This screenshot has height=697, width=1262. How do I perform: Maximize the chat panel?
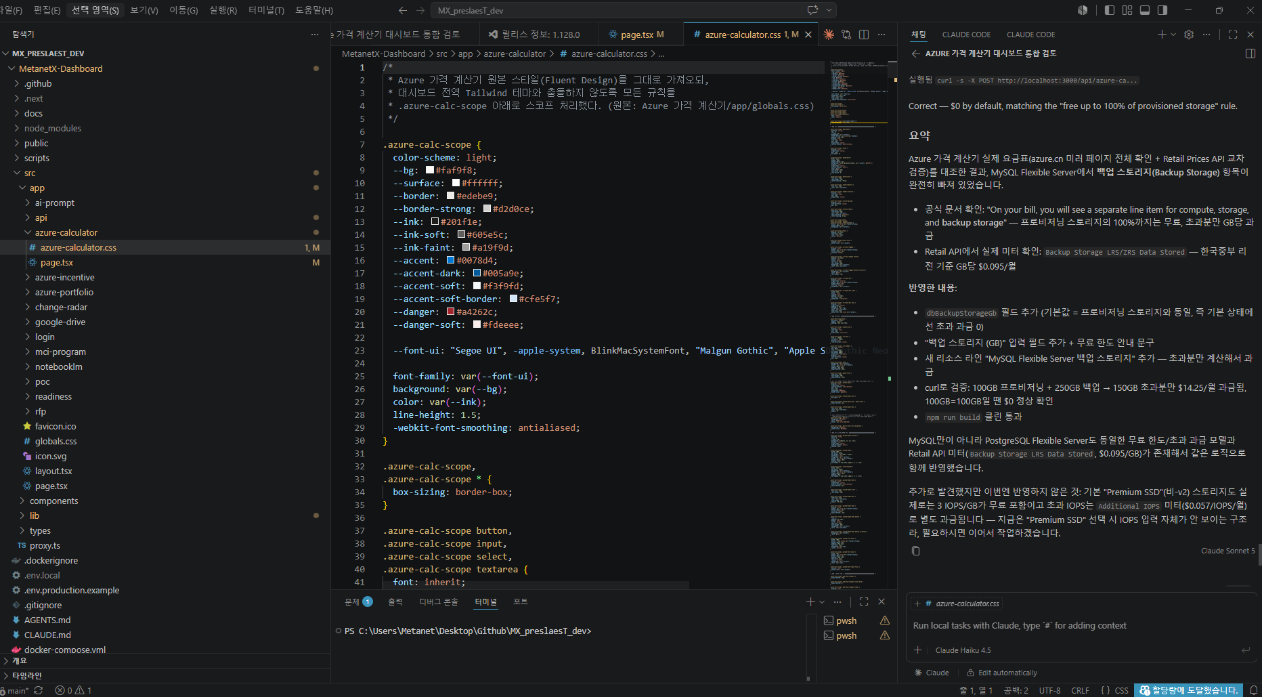click(1233, 35)
